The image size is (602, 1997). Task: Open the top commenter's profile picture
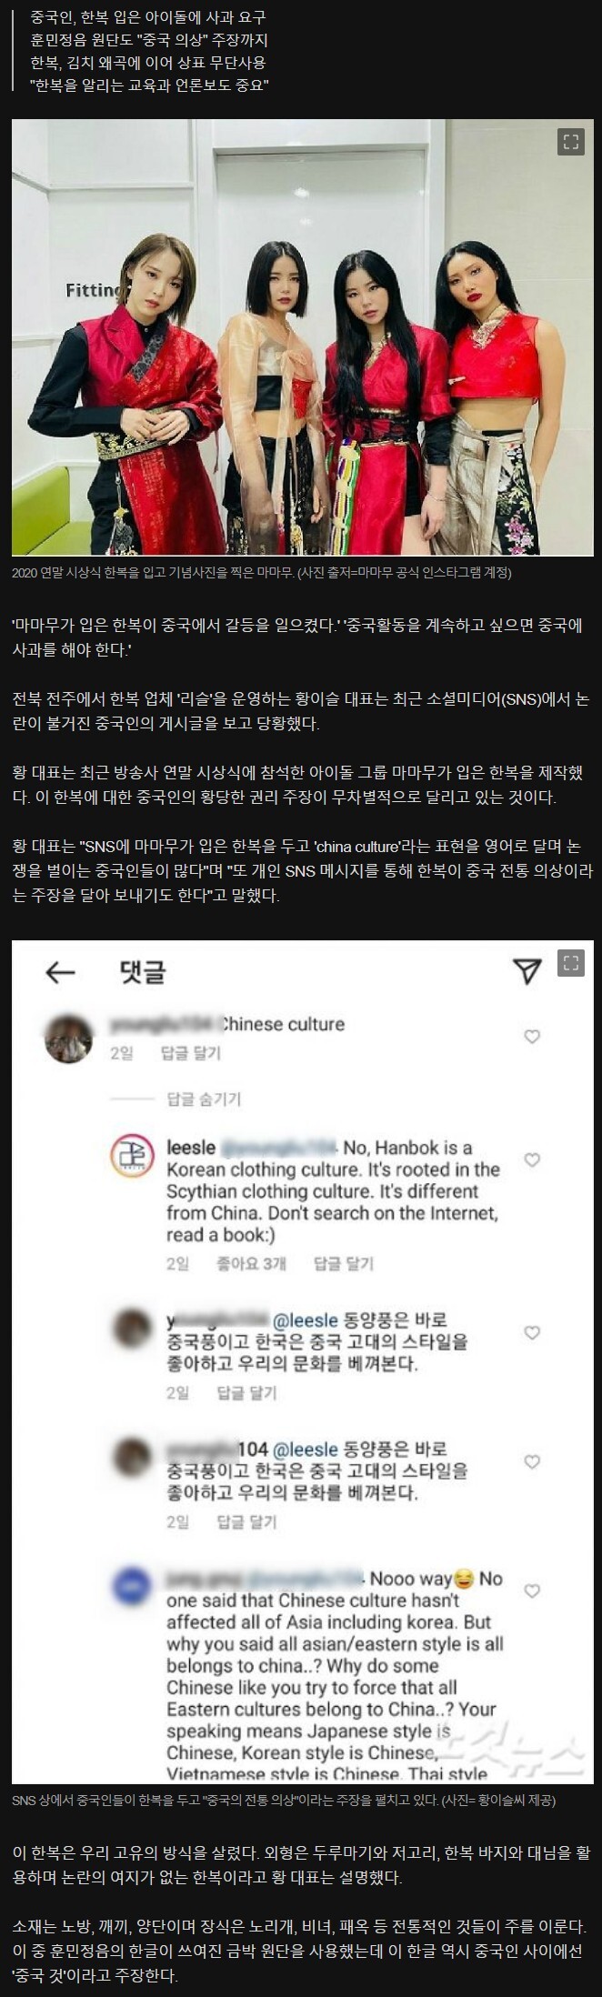tap(68, 1038)
